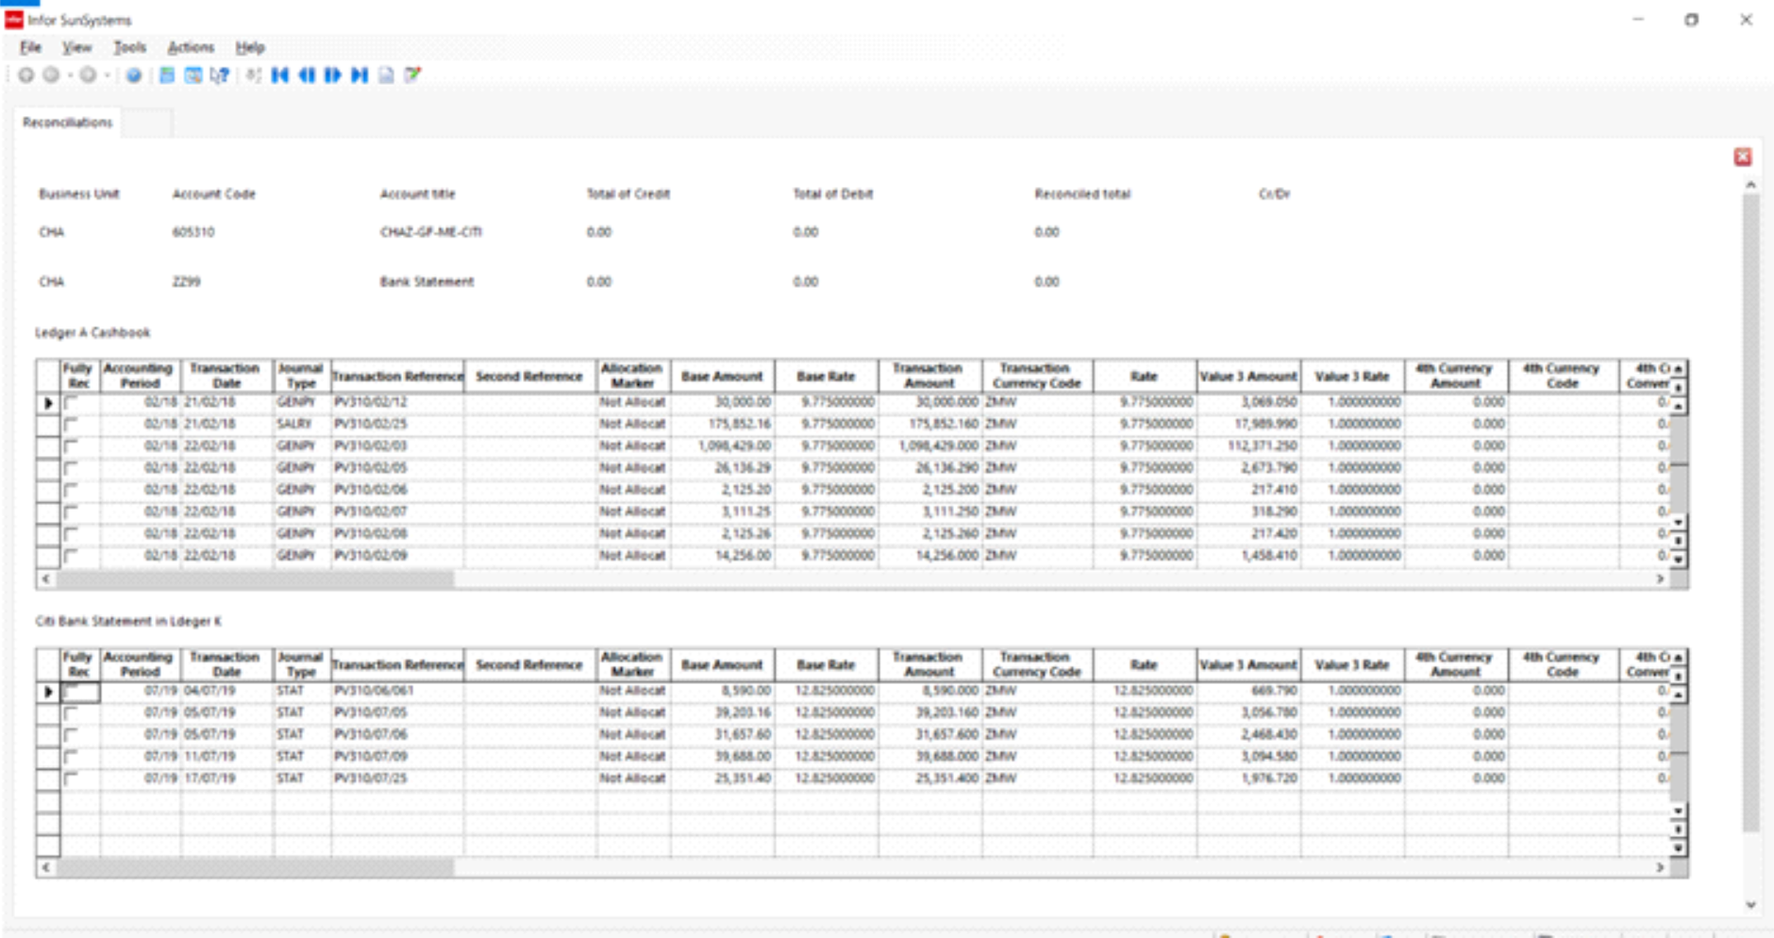The width and height of the screenshot is (1774, 938).
Task: Click the first record navigation arrow
Action: pyautogui.click(x=279, y=75)
